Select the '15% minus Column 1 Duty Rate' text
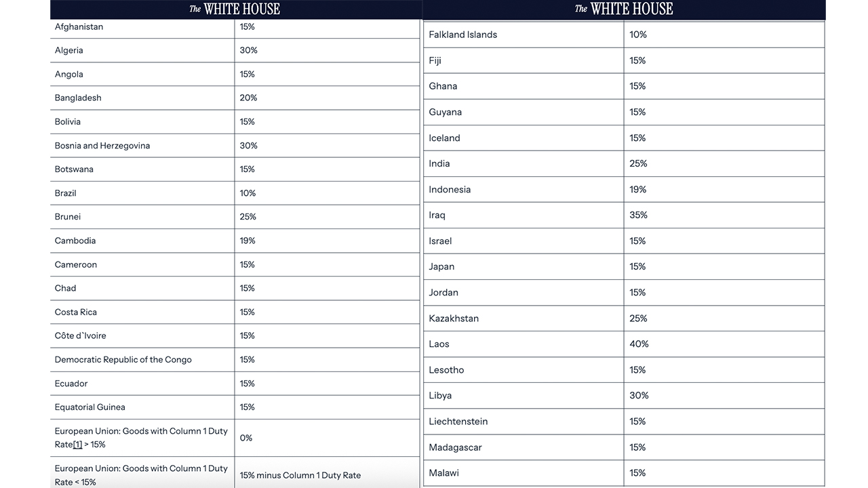Image resolution: width=868 pixels, height=488 pixels. (x=300, y=475)
